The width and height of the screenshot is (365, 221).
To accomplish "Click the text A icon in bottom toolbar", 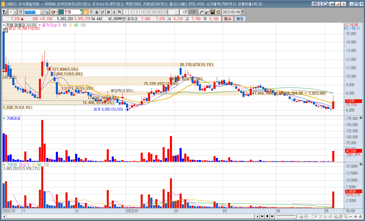I will tap(361, 216).
